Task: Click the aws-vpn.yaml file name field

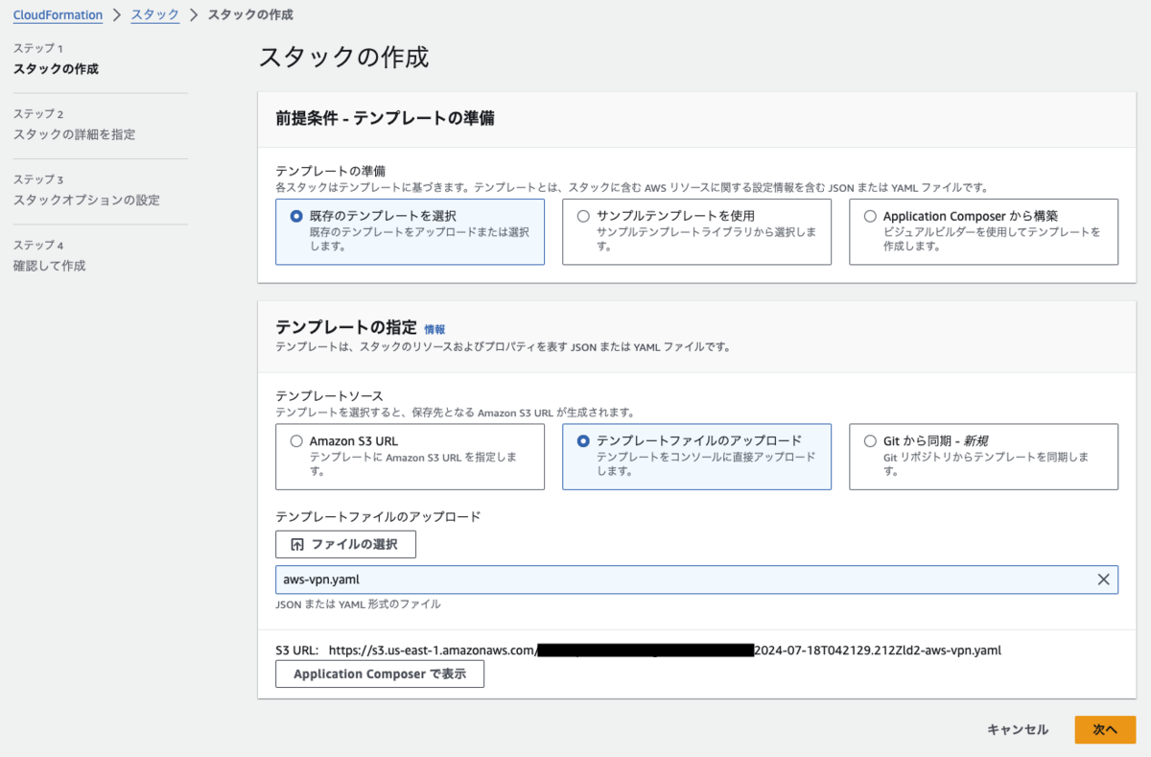Action: click(x=696, y=580)
